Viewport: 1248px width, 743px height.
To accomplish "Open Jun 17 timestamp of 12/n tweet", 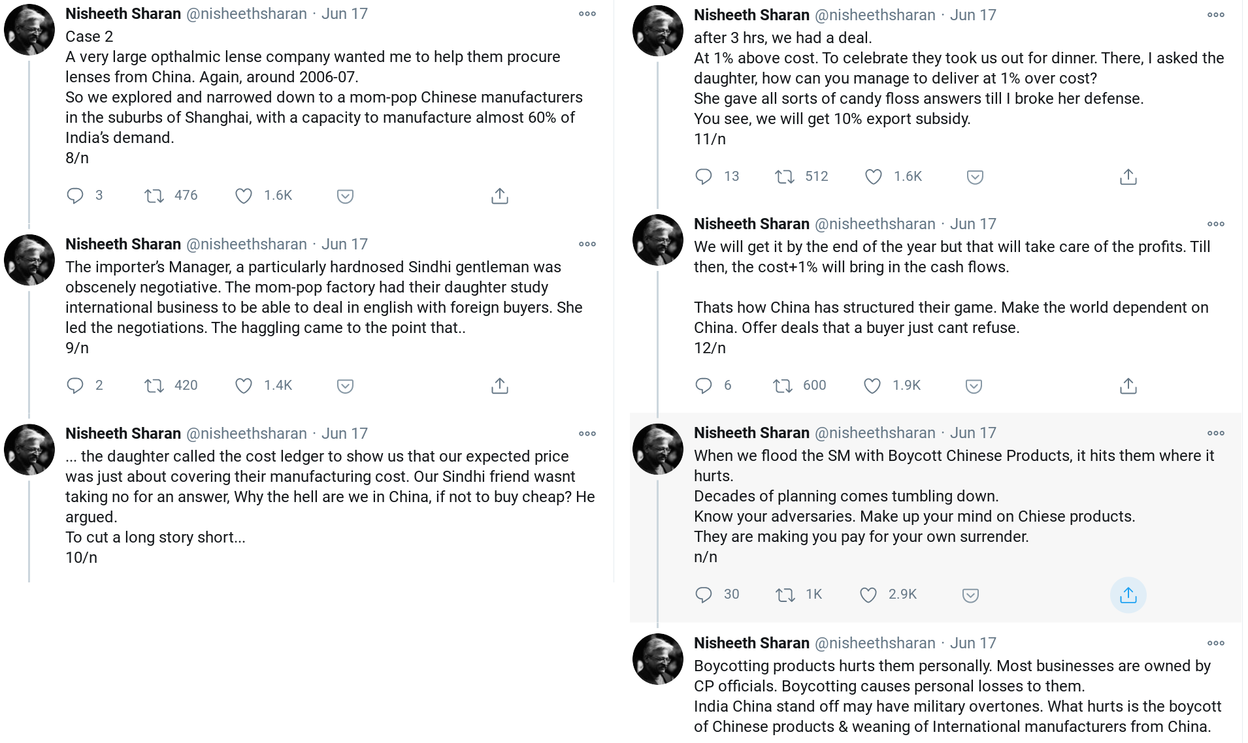I will (x=973, y=224).
